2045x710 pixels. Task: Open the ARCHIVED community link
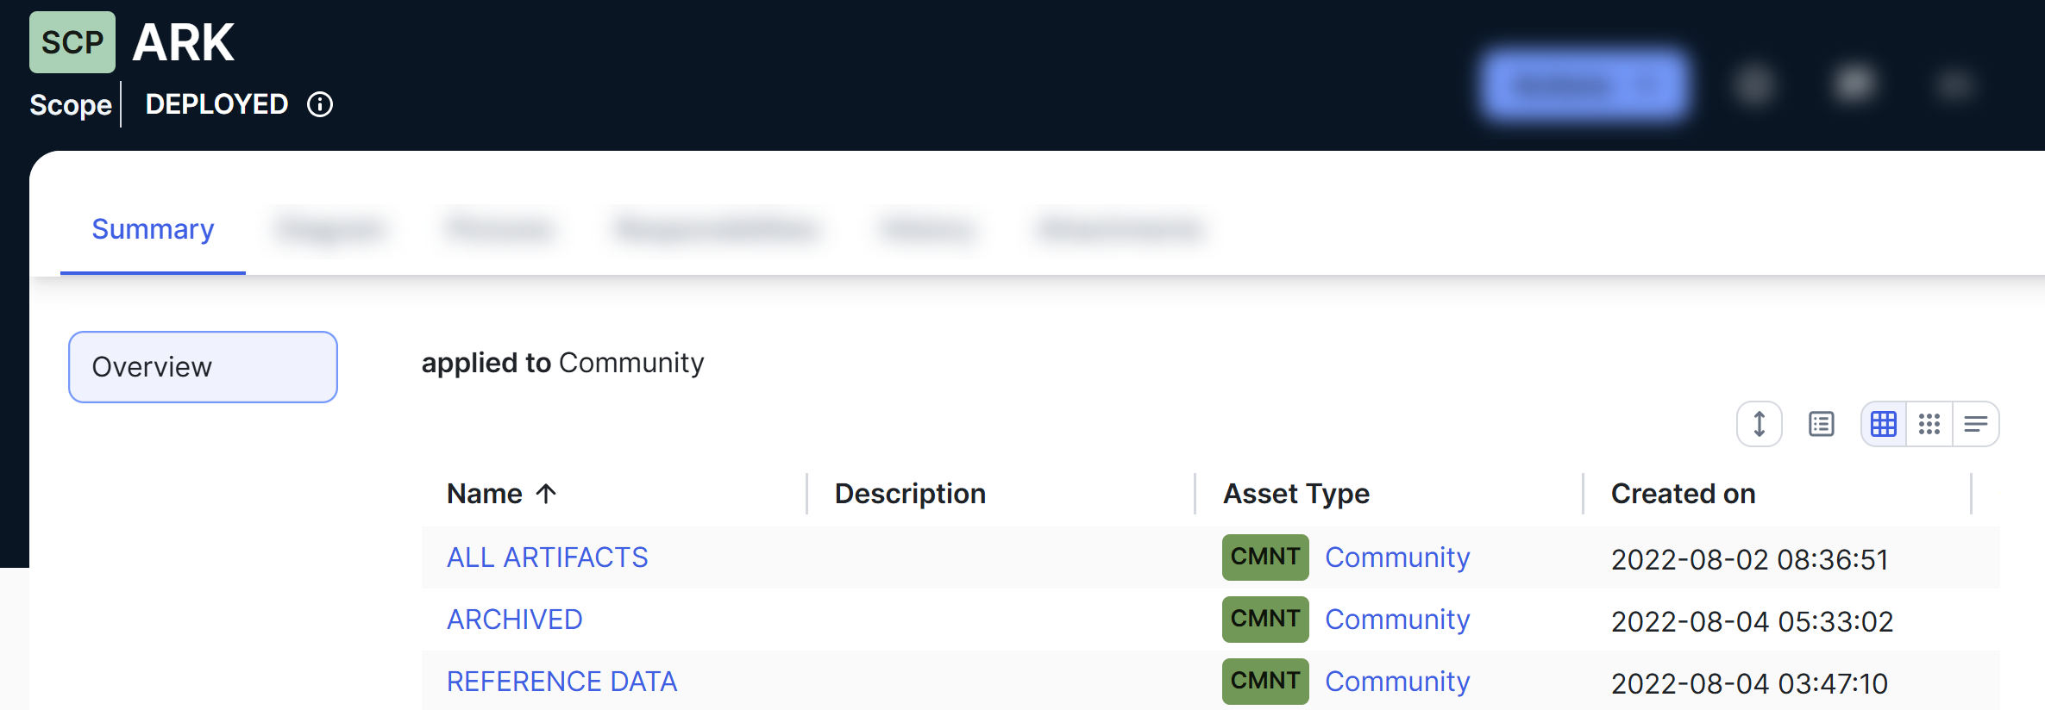pos(514,620)
